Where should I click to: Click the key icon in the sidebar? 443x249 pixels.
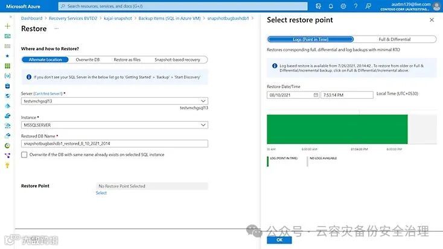pos(8,165)
